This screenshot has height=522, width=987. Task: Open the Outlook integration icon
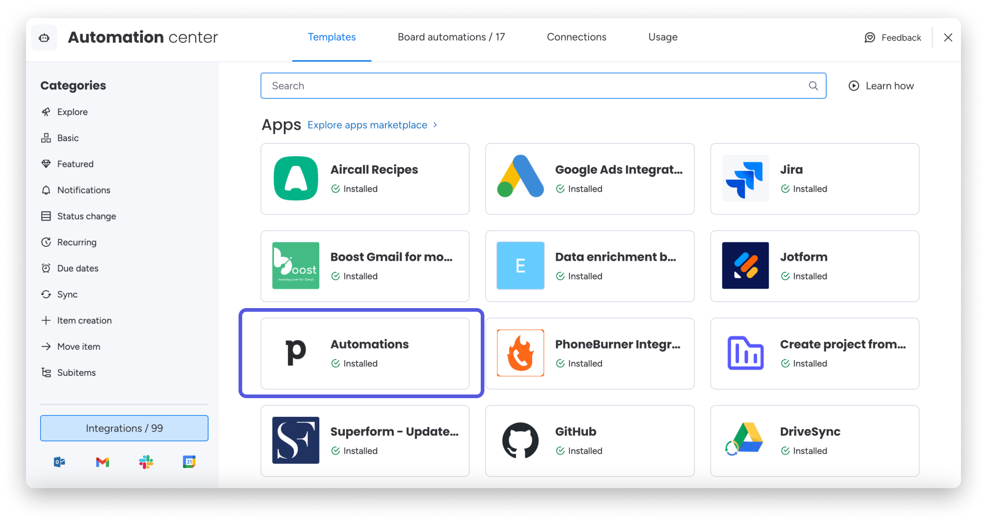tap(59, 462)
